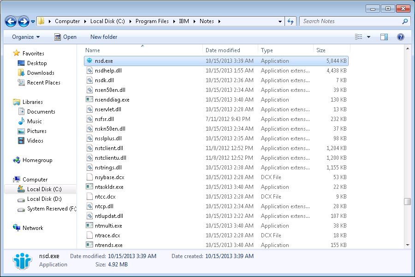Click inside the Search Notes field
Viewport: 415px width, 277px height.
click(x=350, y=21)
